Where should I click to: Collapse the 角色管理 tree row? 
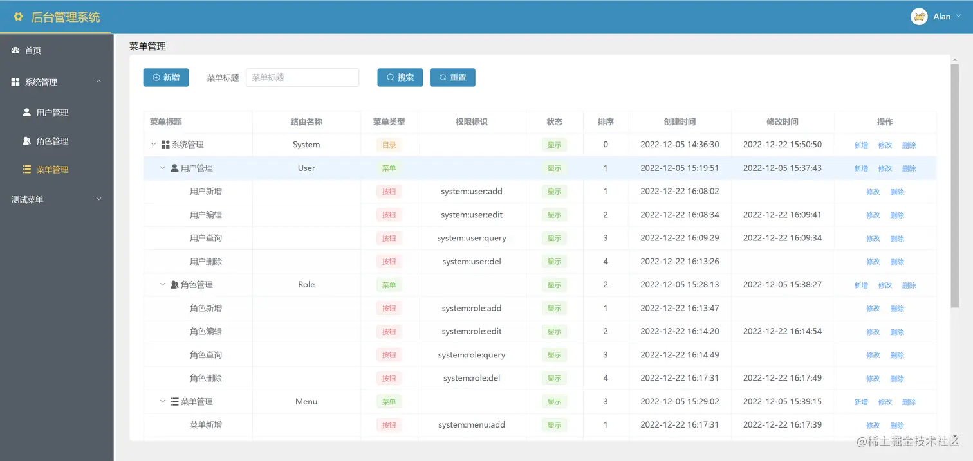click(x=163, y=284)
